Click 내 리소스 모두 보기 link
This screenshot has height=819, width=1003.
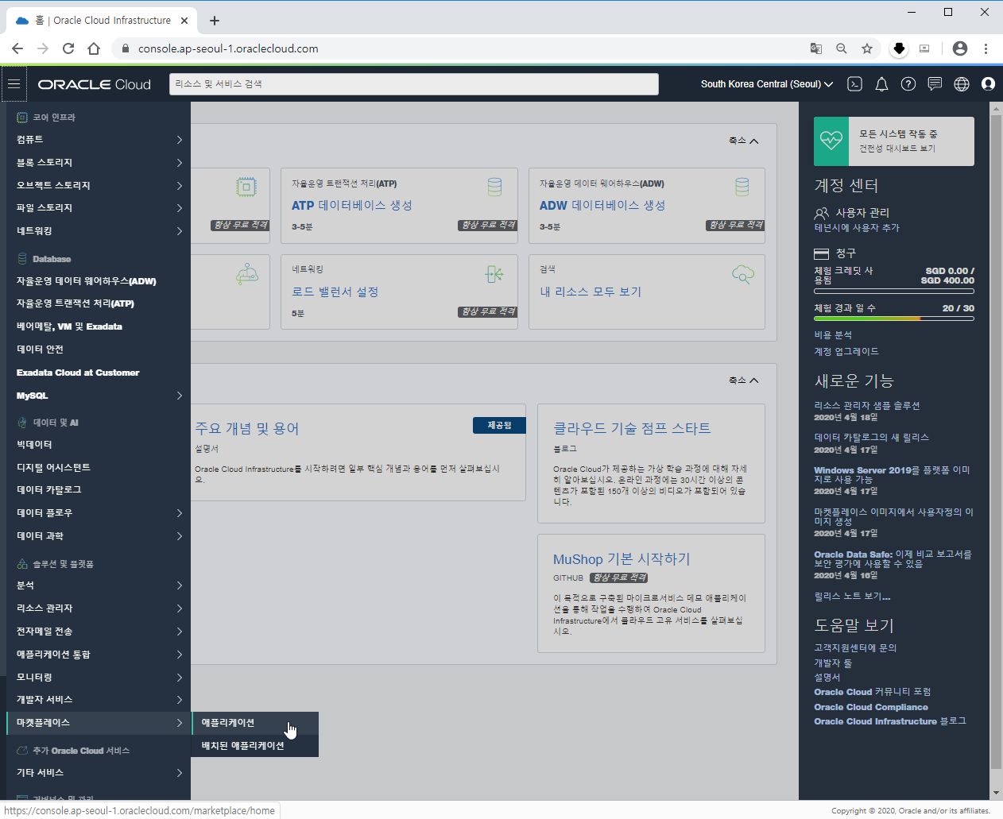[x=591, y=292]
